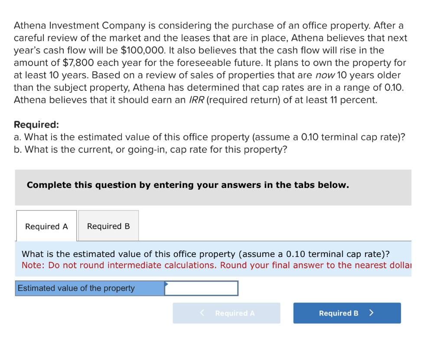This screenshot has width=444, height=349.
Task: Click the small arrow marker above the input field
Action: click(x=166, y=283)
